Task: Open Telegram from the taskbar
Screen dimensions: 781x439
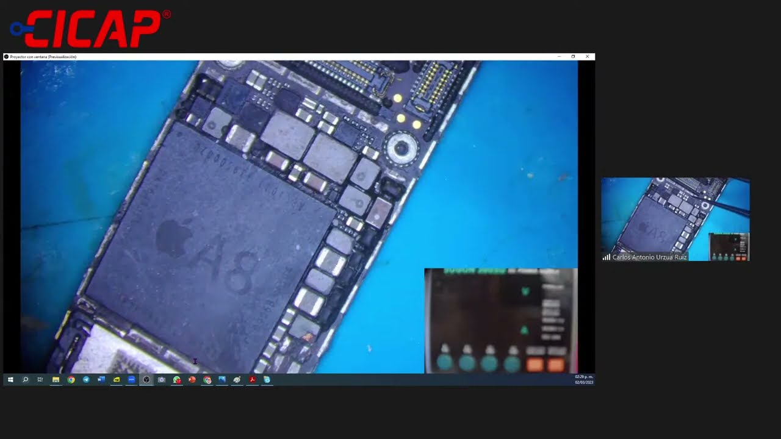Action: click(x=86, y=380)
